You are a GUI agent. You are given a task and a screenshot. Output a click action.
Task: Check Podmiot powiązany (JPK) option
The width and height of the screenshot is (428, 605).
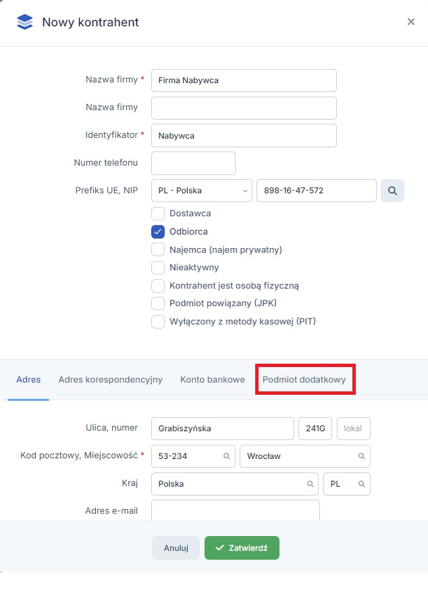158,304
